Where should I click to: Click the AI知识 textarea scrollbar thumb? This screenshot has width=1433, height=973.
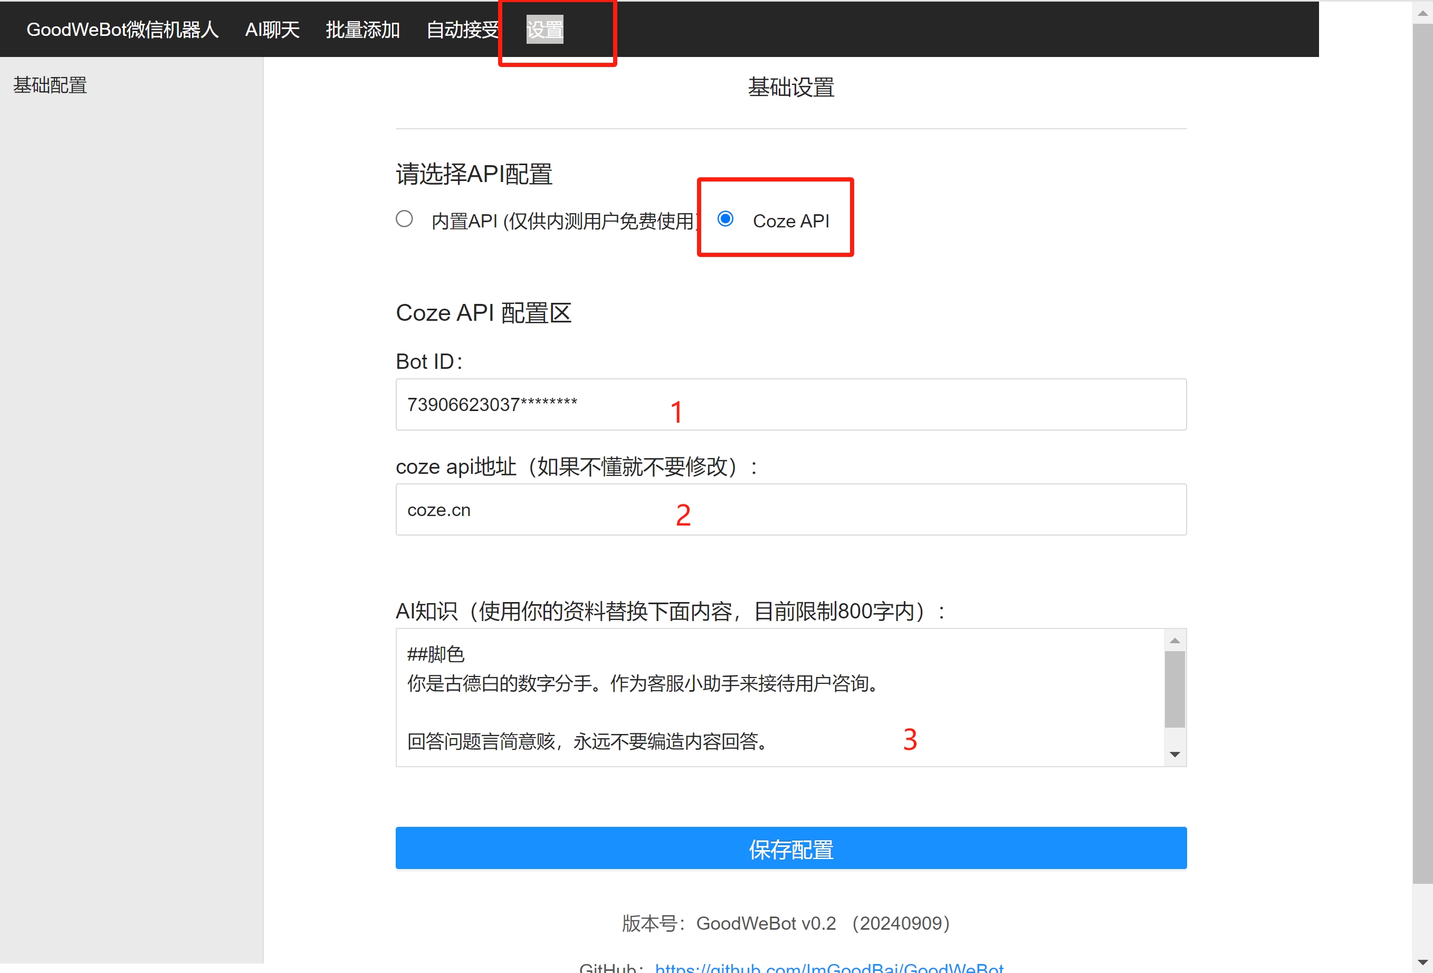click(x=1174, y=689)
